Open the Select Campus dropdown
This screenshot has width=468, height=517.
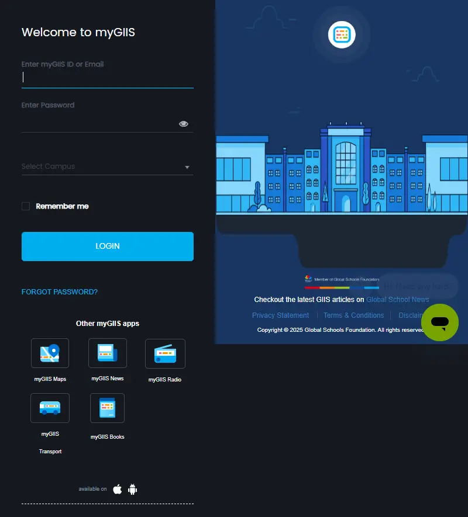[107, 166]
